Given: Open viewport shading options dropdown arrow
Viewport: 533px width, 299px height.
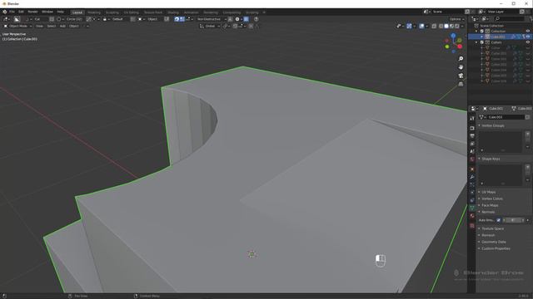Looking at the screenshot, I should 462,26.
